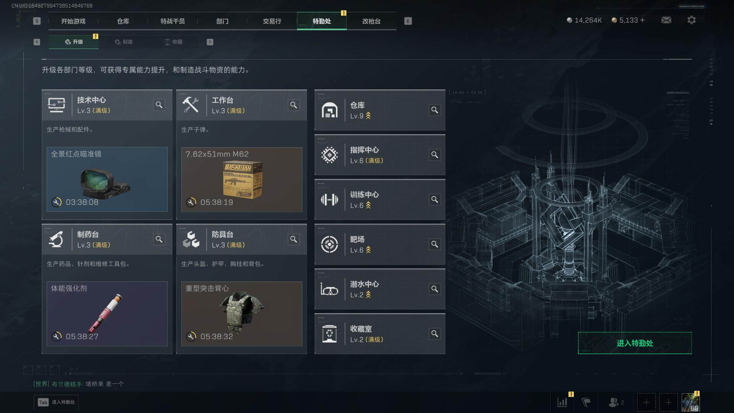Click the flag icon in bottom bar
Viewport: 734px width, 413px height.
point(586,402)
